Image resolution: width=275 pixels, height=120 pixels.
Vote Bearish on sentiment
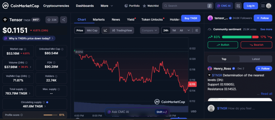point(256,45)
